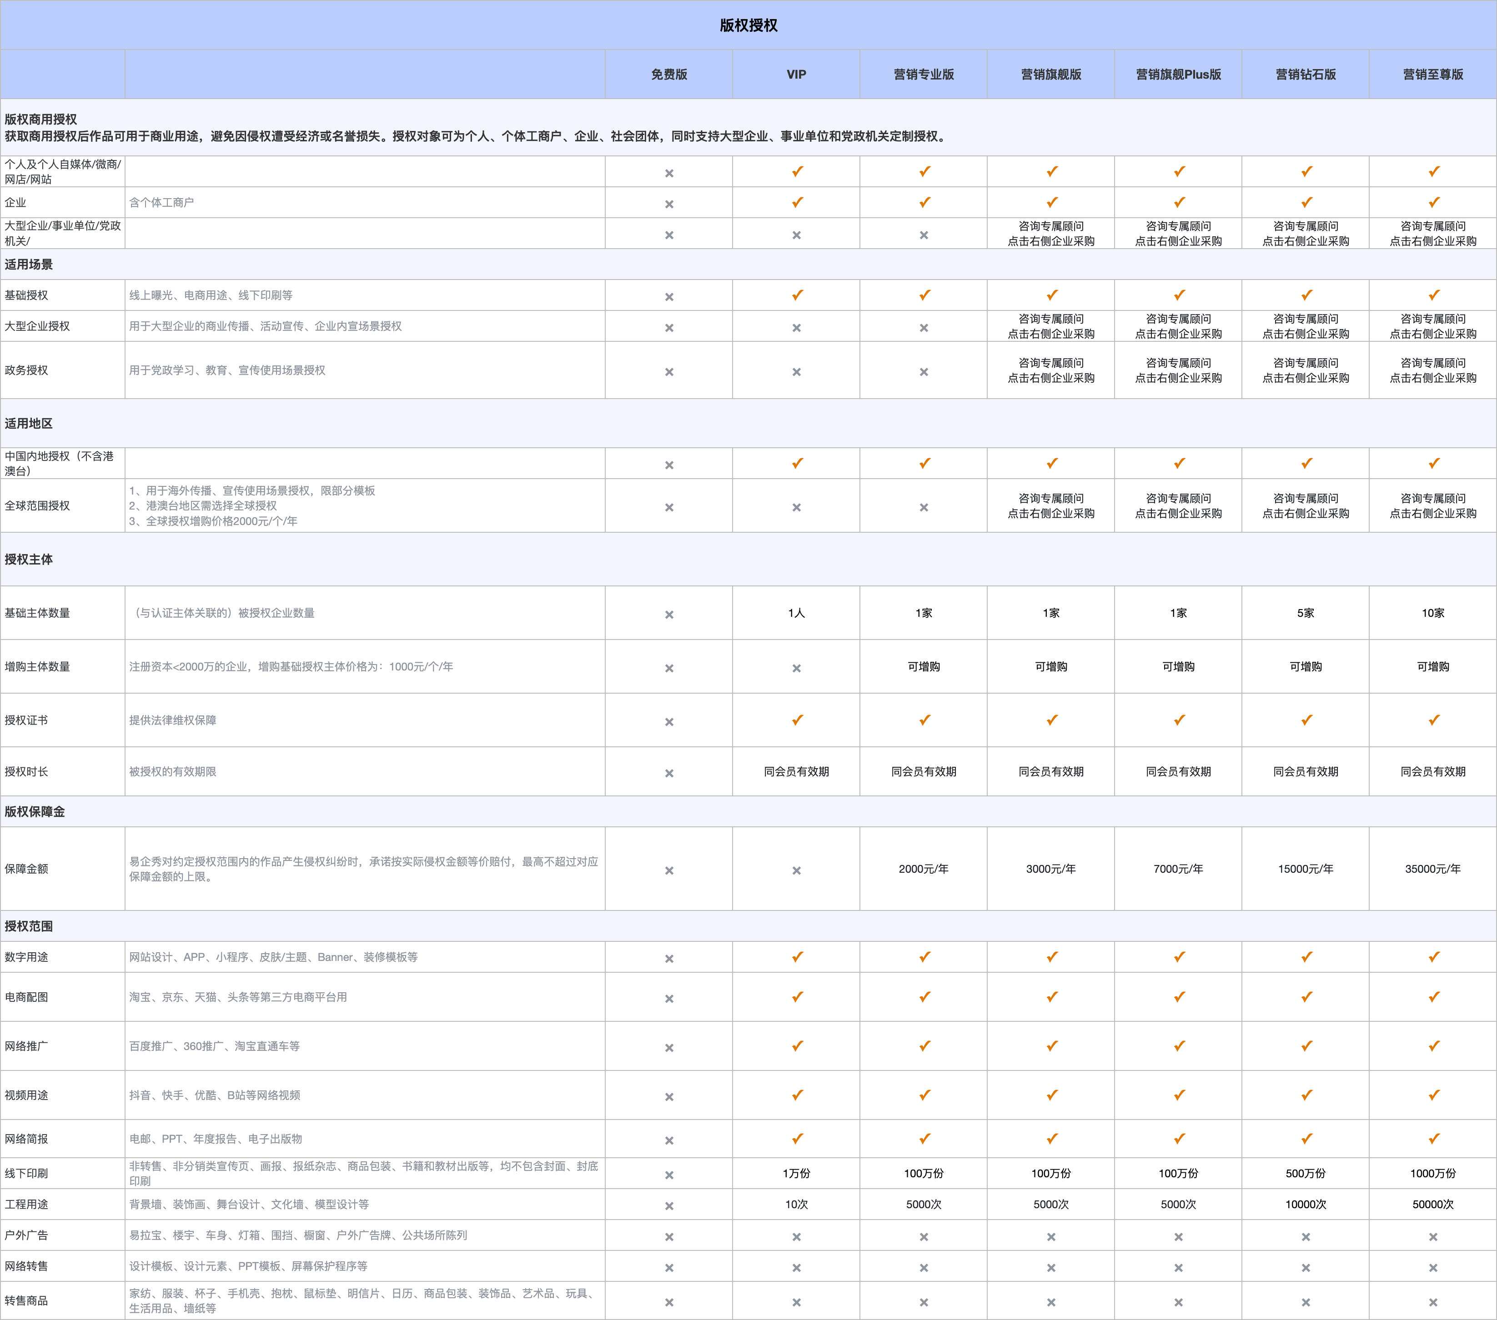Click 营销专业版 checkmark for 电商配图
1497x1320 pixels.
pyautogui.click(x=924, y=996)
